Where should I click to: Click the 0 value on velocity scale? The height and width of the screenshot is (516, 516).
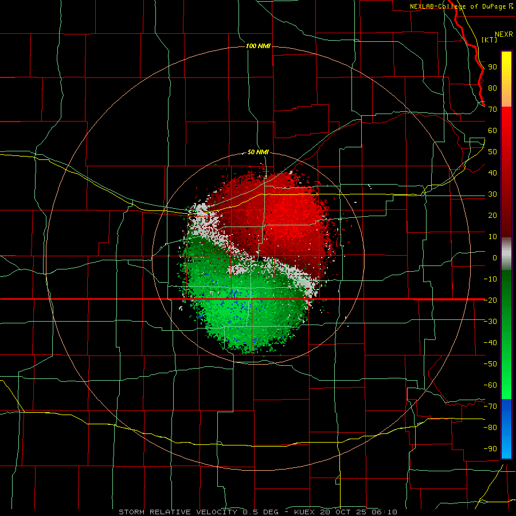pos(495,258)
